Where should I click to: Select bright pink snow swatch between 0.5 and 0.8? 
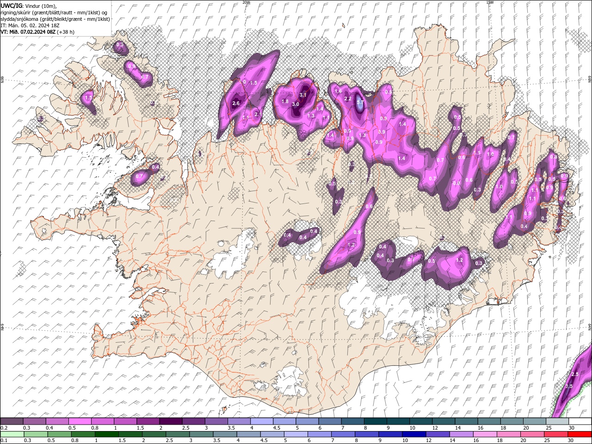click(x=80, y=421)
